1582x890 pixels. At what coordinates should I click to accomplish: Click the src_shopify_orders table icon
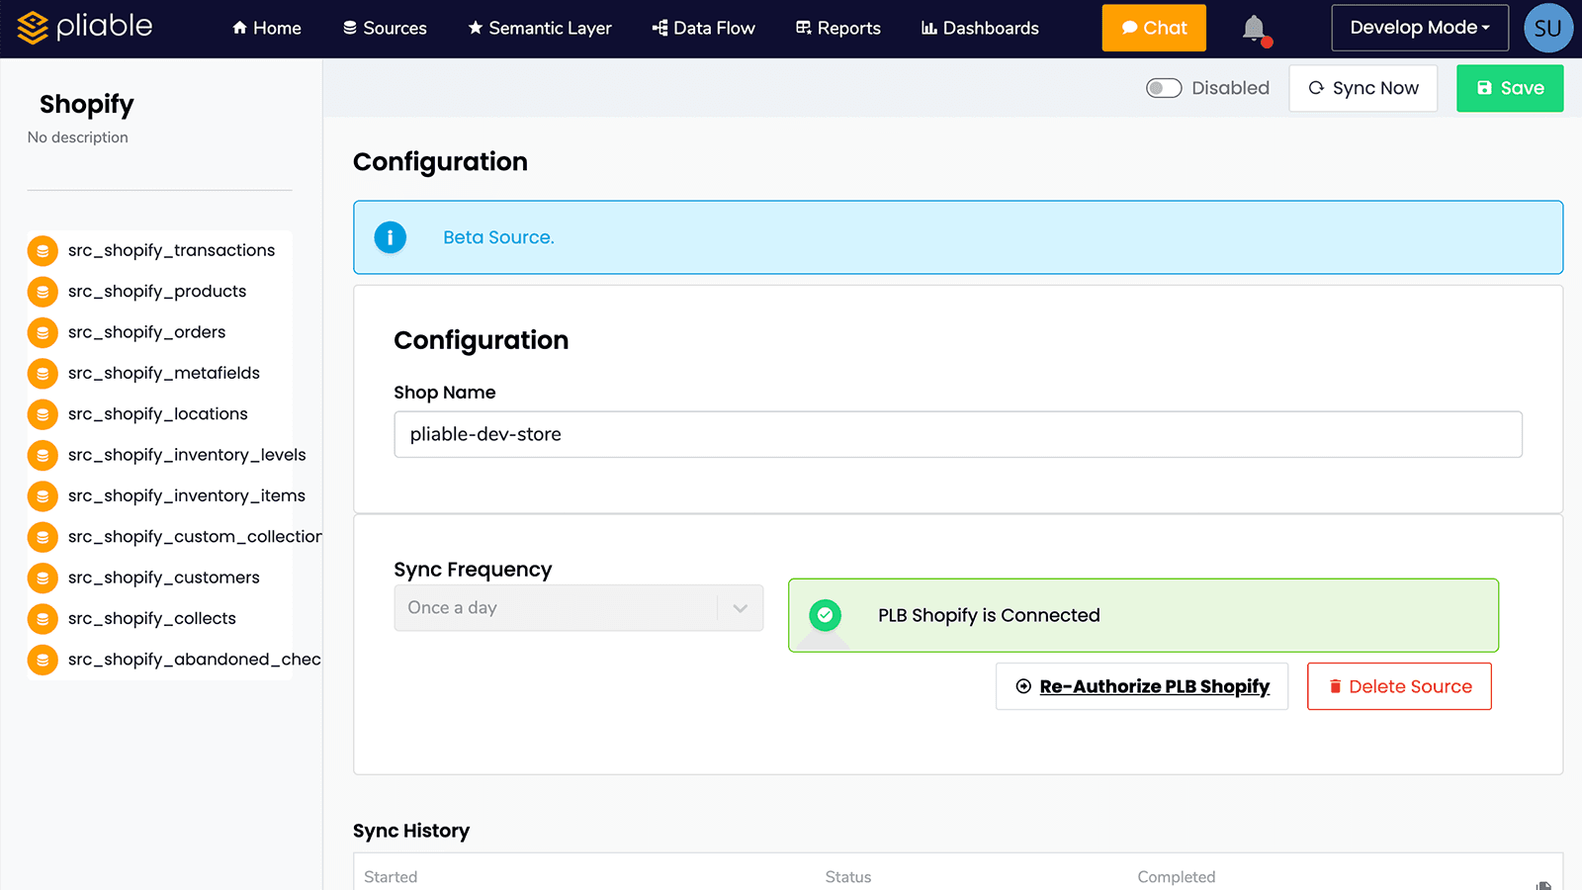(43, 332)
